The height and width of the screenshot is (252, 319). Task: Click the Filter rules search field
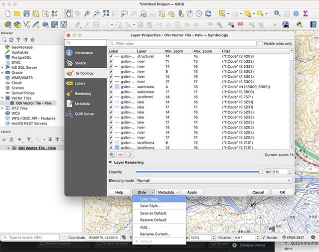(182, 43)
